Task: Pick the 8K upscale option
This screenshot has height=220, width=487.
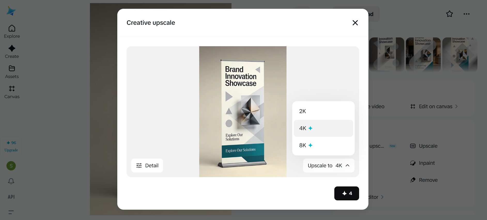Action: click(323, 145)
